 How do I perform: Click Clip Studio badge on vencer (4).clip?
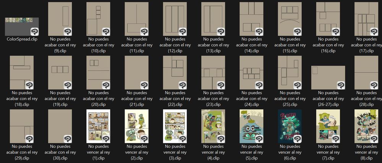coord(221,139)
